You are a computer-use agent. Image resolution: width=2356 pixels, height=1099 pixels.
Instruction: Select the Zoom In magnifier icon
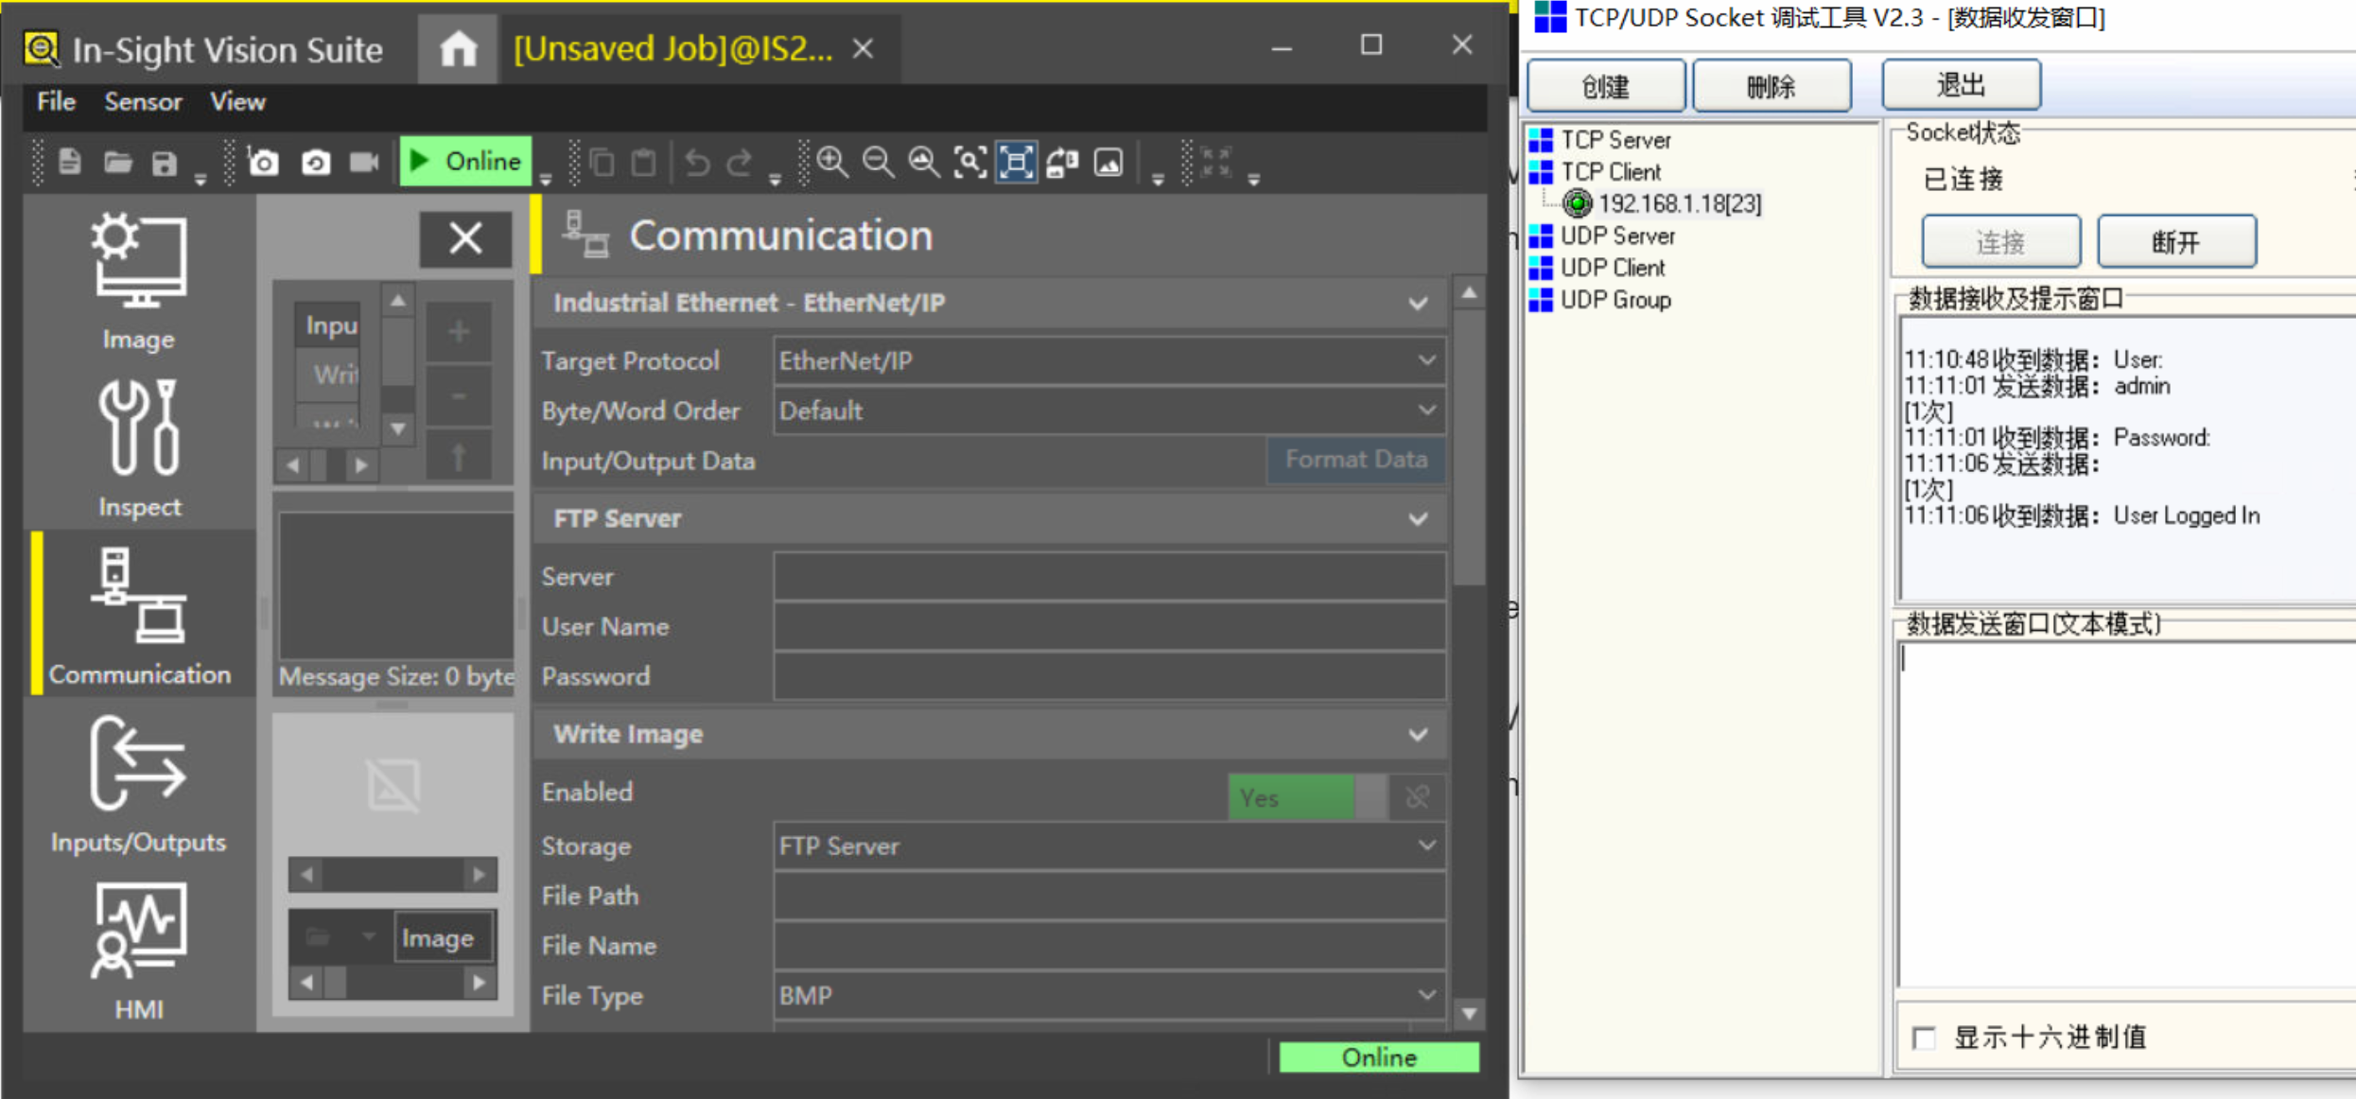pyautogui.click(x=831, y=162)
